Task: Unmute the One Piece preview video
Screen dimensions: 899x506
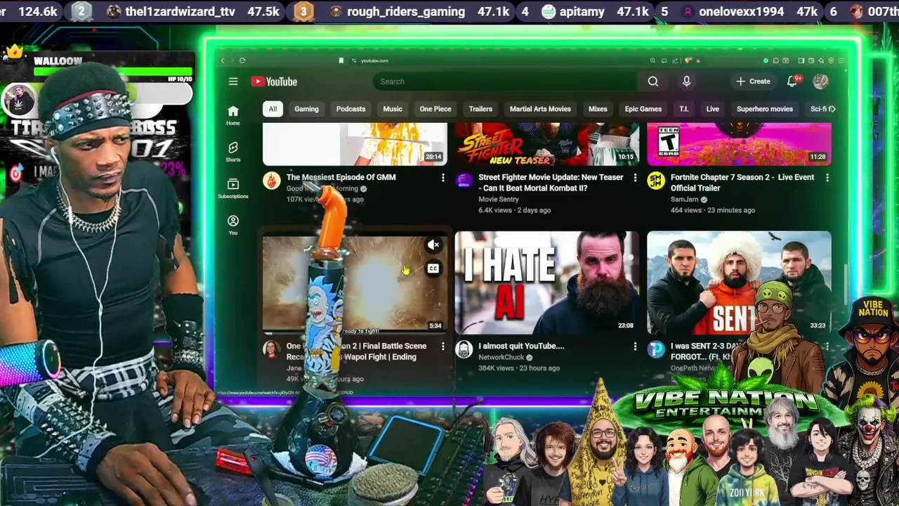Action: click(x=433, y=245)
